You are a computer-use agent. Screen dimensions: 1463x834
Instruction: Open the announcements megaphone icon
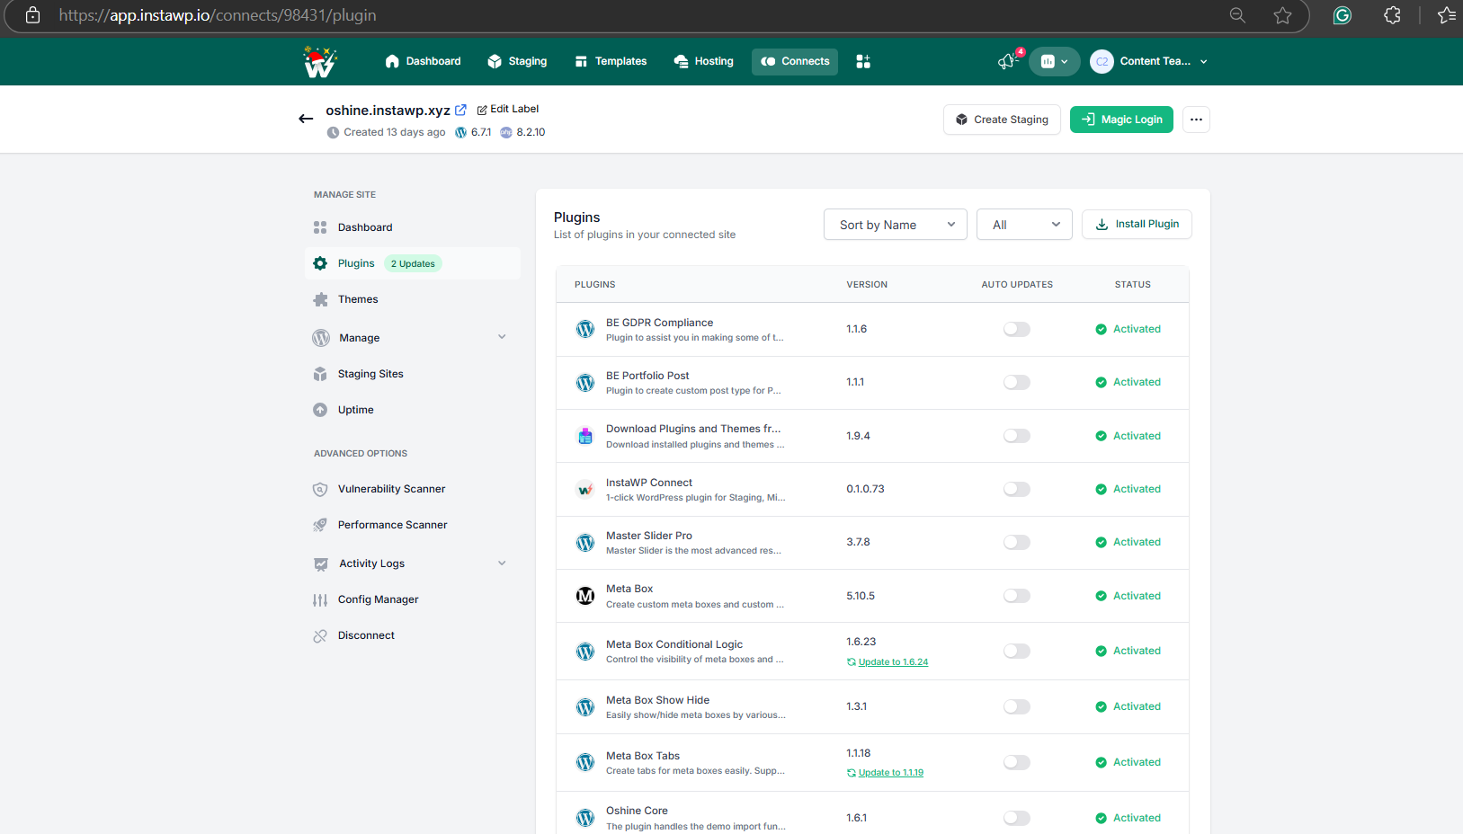[x=1007, y=61]
